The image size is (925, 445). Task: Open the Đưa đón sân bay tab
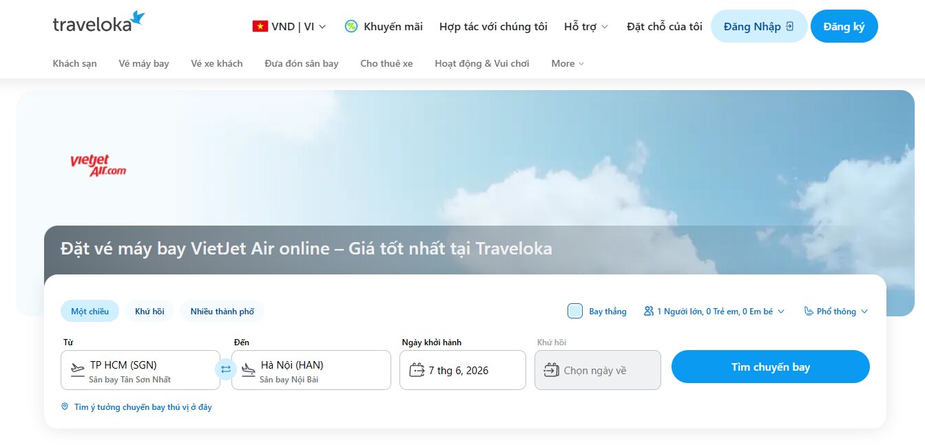(x=302, y=63)
